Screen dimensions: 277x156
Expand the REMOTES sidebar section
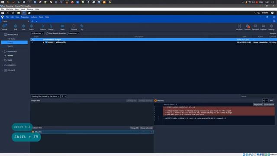pos(2,65)
